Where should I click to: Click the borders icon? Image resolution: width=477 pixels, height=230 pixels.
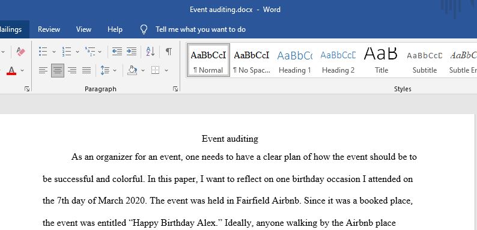tap(156, 71)
